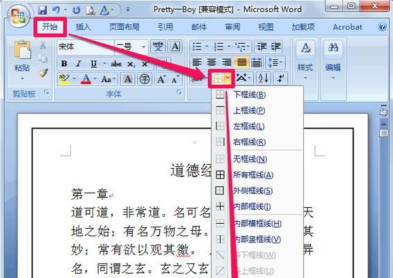Viewport: 393px width, 278px height.
Task: Open font name box showing 宋体
Action: pyautogui.click(x=86, y=47)
